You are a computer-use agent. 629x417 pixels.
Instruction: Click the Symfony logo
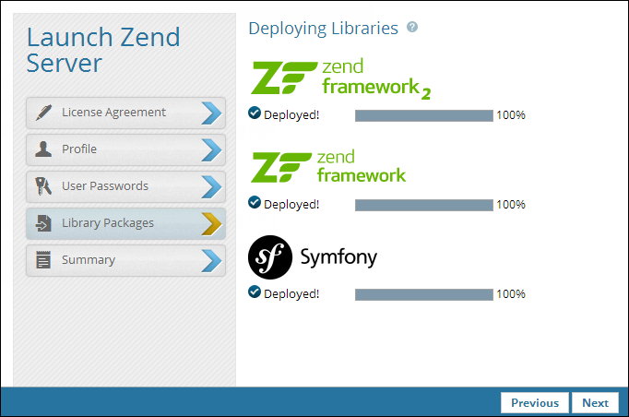pos(313,257)
